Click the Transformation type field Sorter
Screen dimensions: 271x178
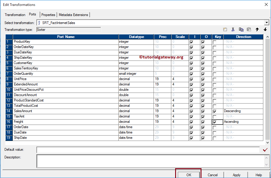[x=69, y=30]
